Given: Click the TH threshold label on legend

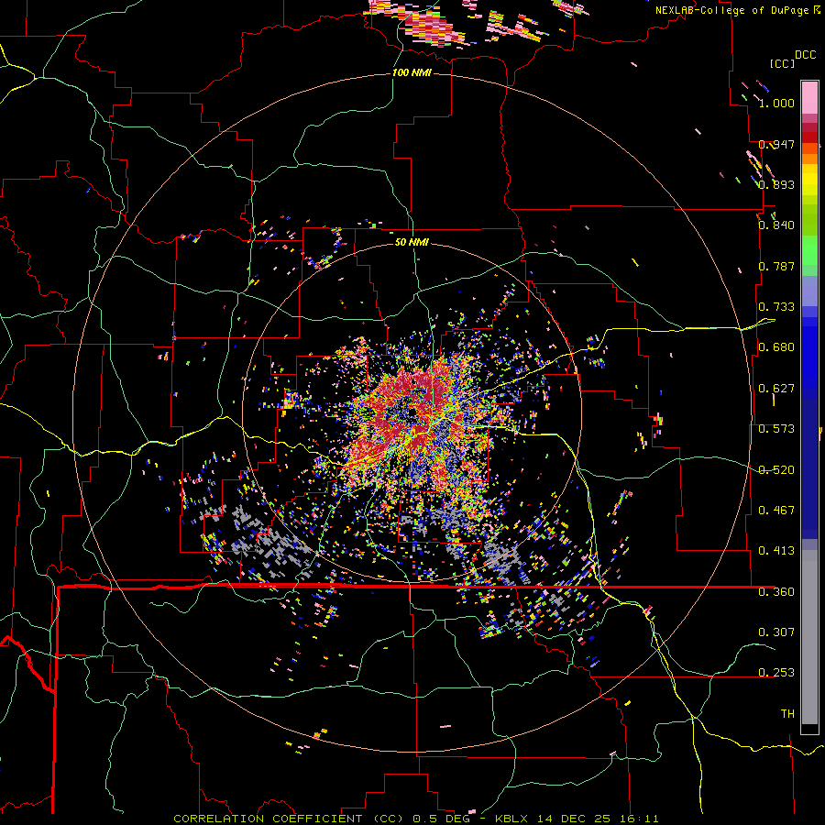Looking at the screenshot, I should (787, 714).
